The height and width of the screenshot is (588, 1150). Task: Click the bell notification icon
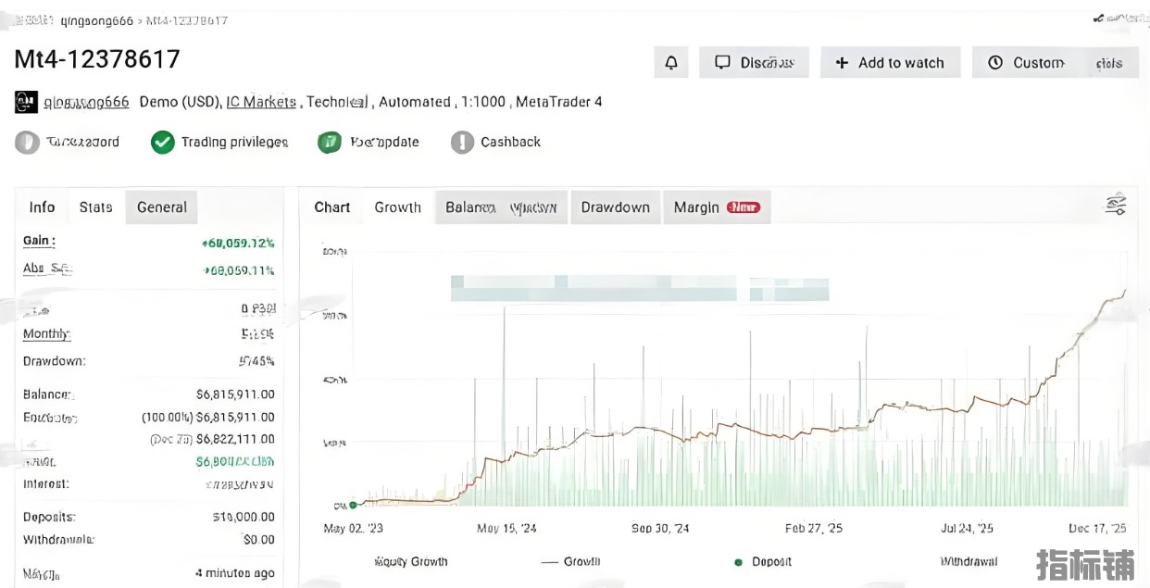(x=671, y=63)
